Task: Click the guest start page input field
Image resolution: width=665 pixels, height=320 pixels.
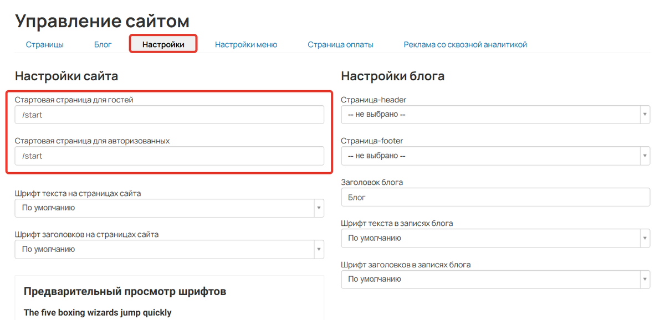Action: [170, 115]
